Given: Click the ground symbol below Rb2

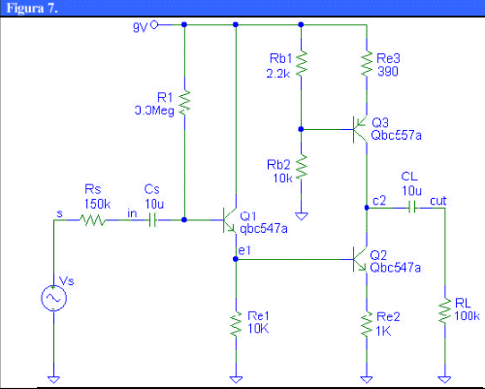Looking at the screenshot, I should [301, 216].
